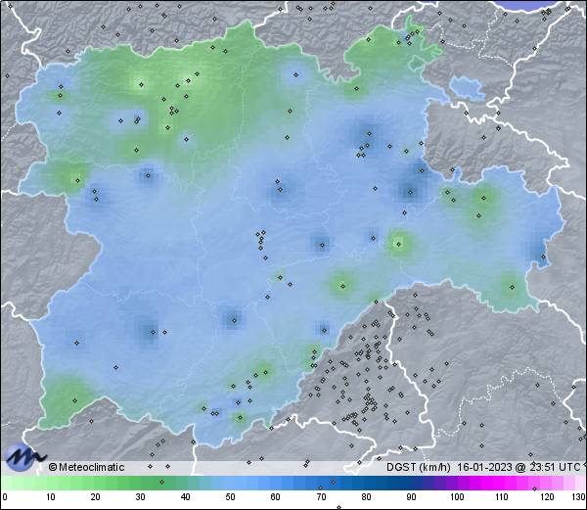This screenshot has width=587, height=510.
Task: Click the 20 label on the scale
Action: pyautogui.click(x=96, y=497)
